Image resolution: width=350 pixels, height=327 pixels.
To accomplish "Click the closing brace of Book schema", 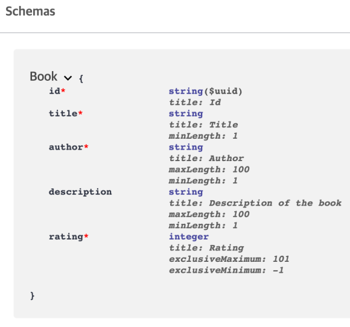I will pyautogui.click(x=33, y=296).
